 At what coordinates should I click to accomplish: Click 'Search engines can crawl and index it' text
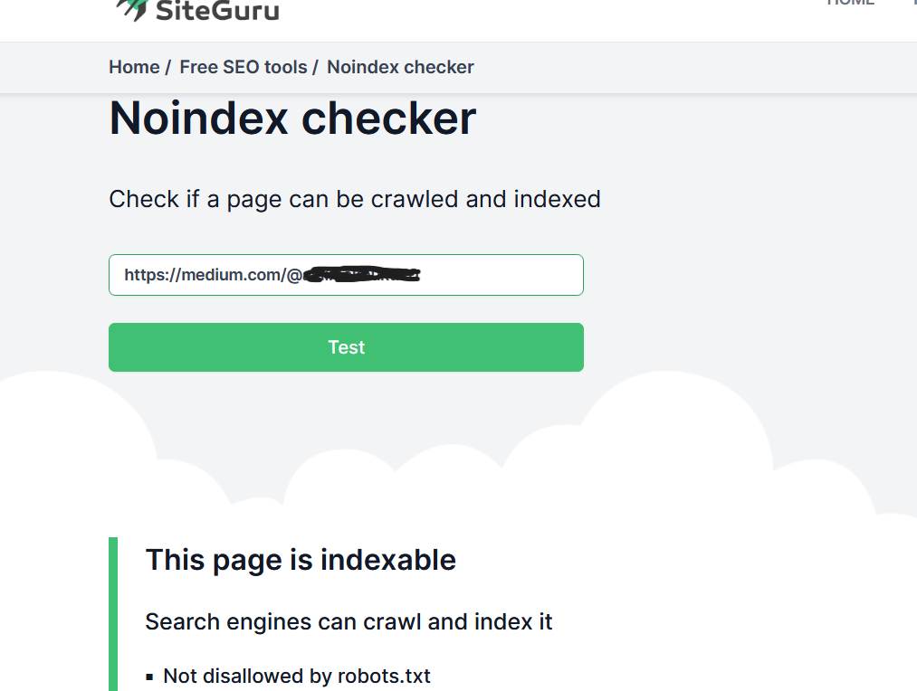349,622
